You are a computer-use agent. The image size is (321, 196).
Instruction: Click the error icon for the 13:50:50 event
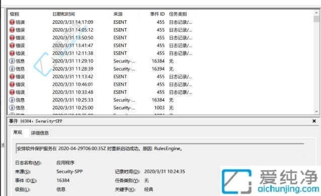12,37
